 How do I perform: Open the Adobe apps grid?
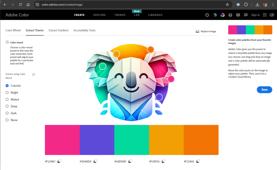[x=265, y=15]
